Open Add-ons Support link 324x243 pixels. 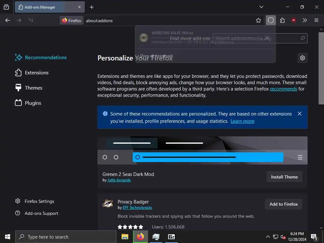pyautogui.click(x=37, y=213)
